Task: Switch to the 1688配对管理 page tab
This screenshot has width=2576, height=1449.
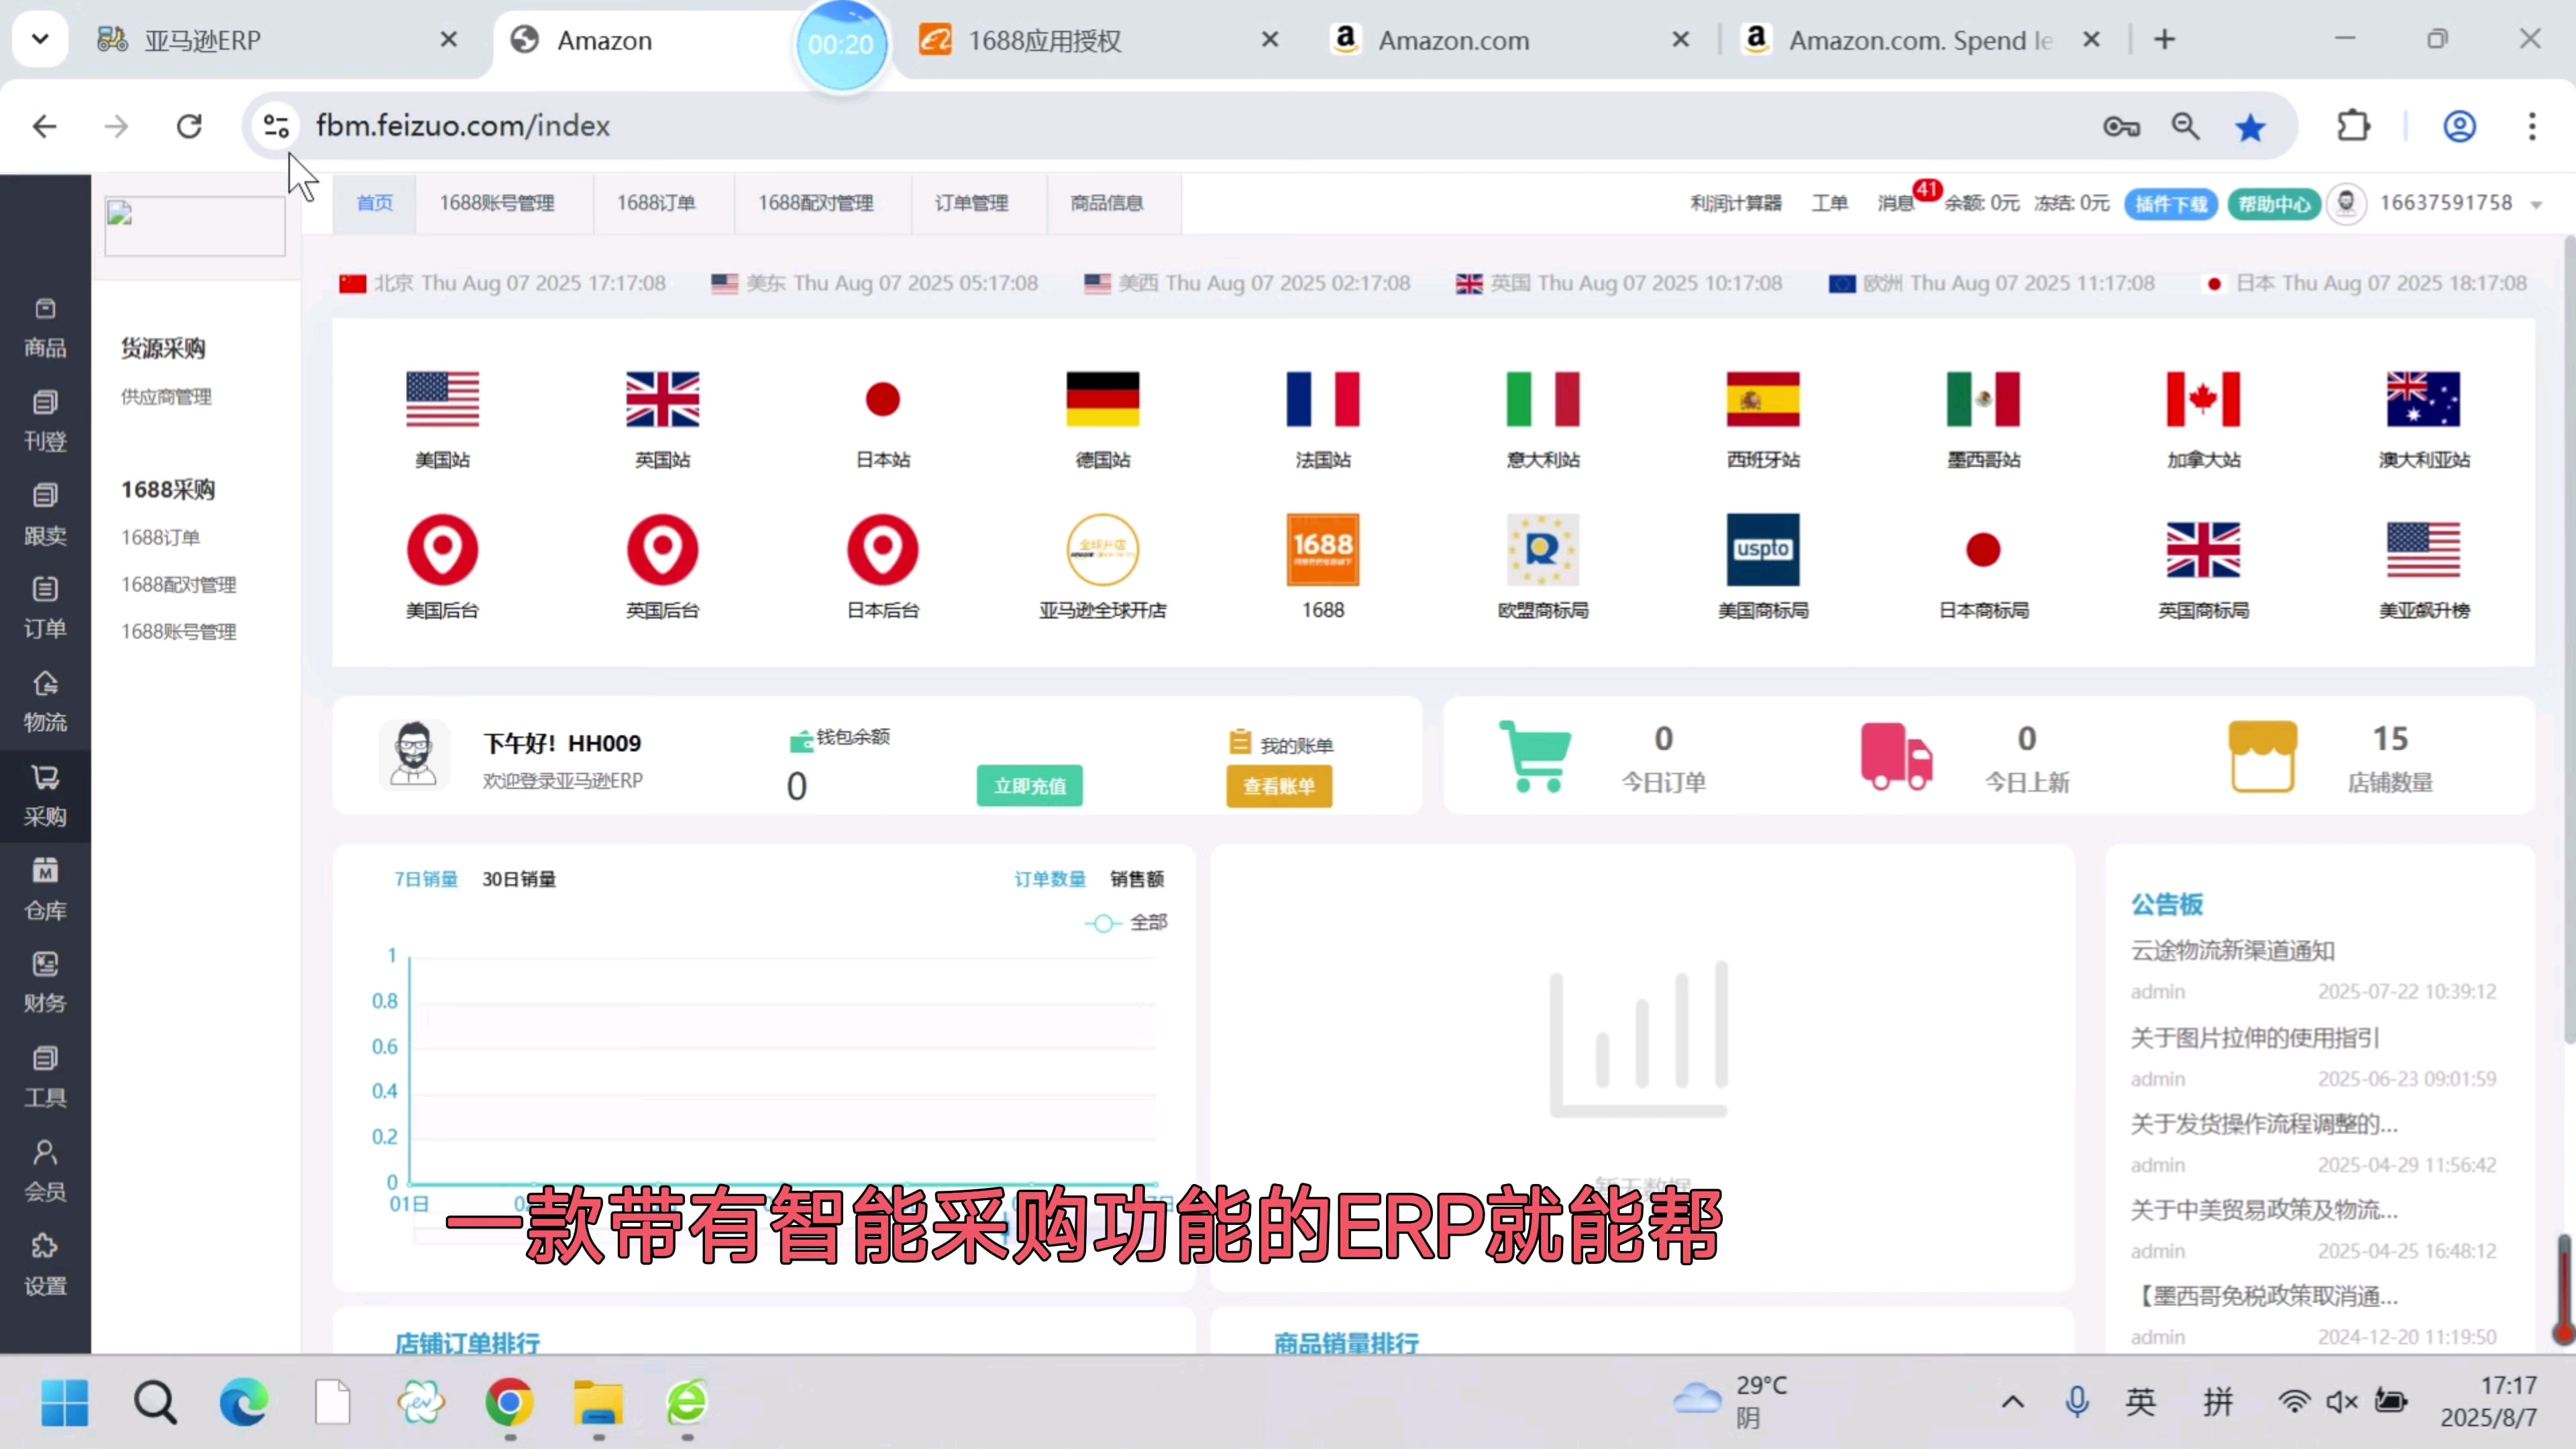Action: click(816, 203)
